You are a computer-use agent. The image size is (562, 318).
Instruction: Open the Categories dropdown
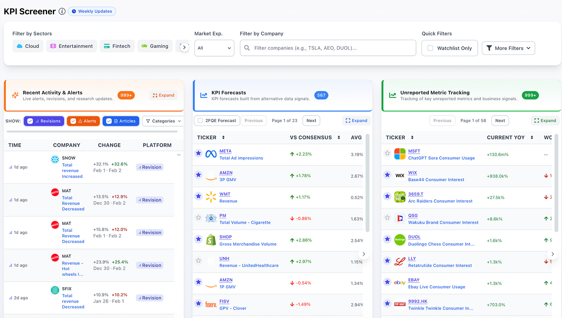click(163, 121)
